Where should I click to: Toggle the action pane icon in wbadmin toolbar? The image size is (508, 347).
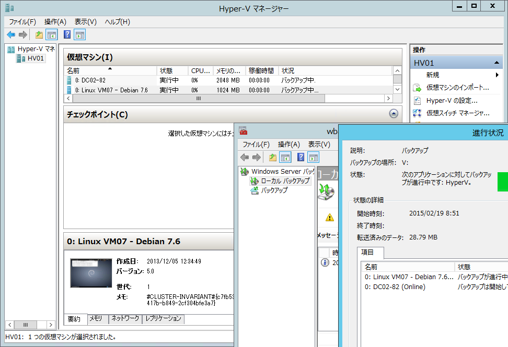pyautogui.click(x=313, y=157)
